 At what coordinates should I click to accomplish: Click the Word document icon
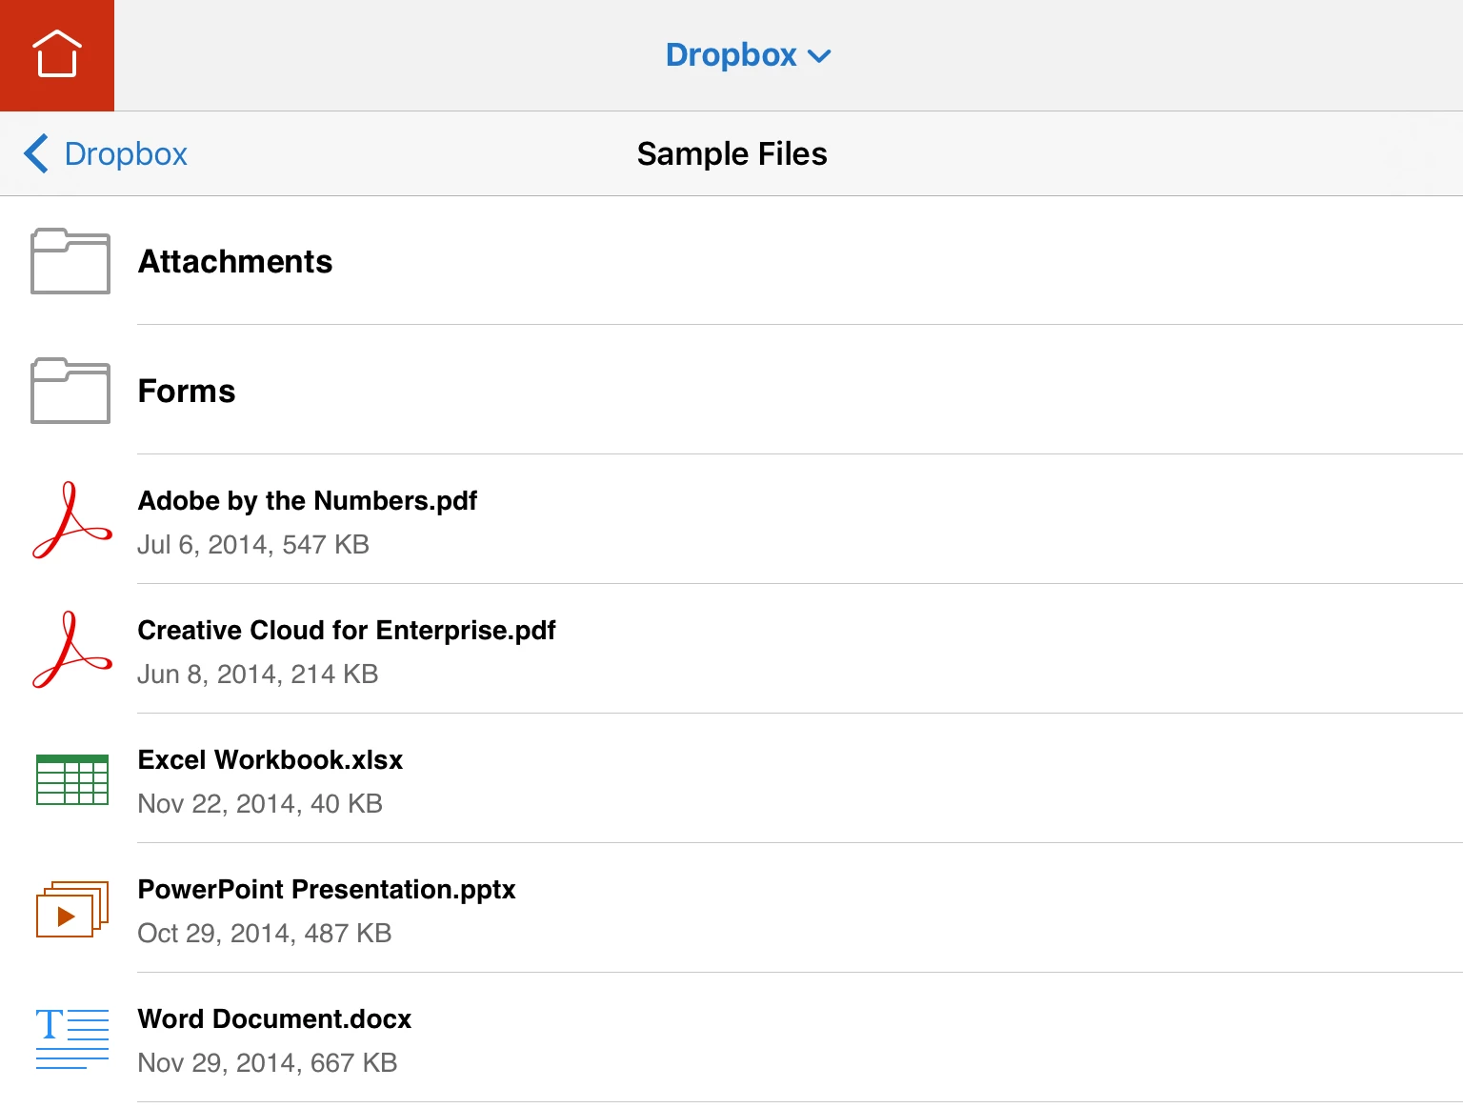tap(72, 1038)
